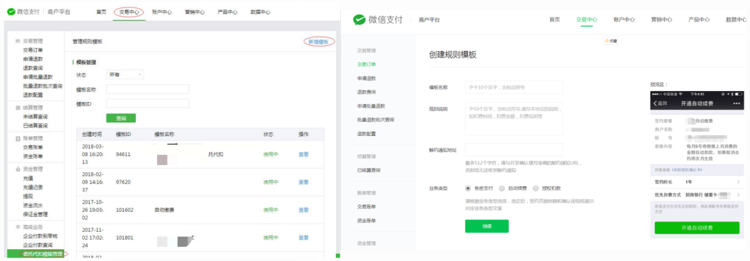
Task: Select the 自动续费 radio button
Action: (502, 188)
